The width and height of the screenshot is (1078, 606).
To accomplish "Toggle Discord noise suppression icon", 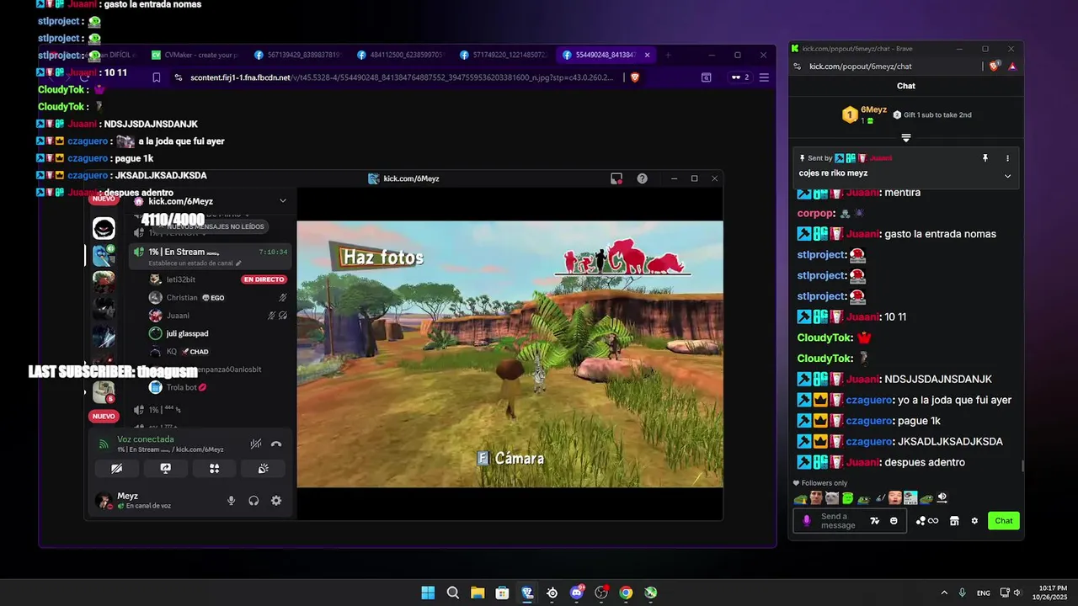I will pyautogui.click(x=256, y=444).
